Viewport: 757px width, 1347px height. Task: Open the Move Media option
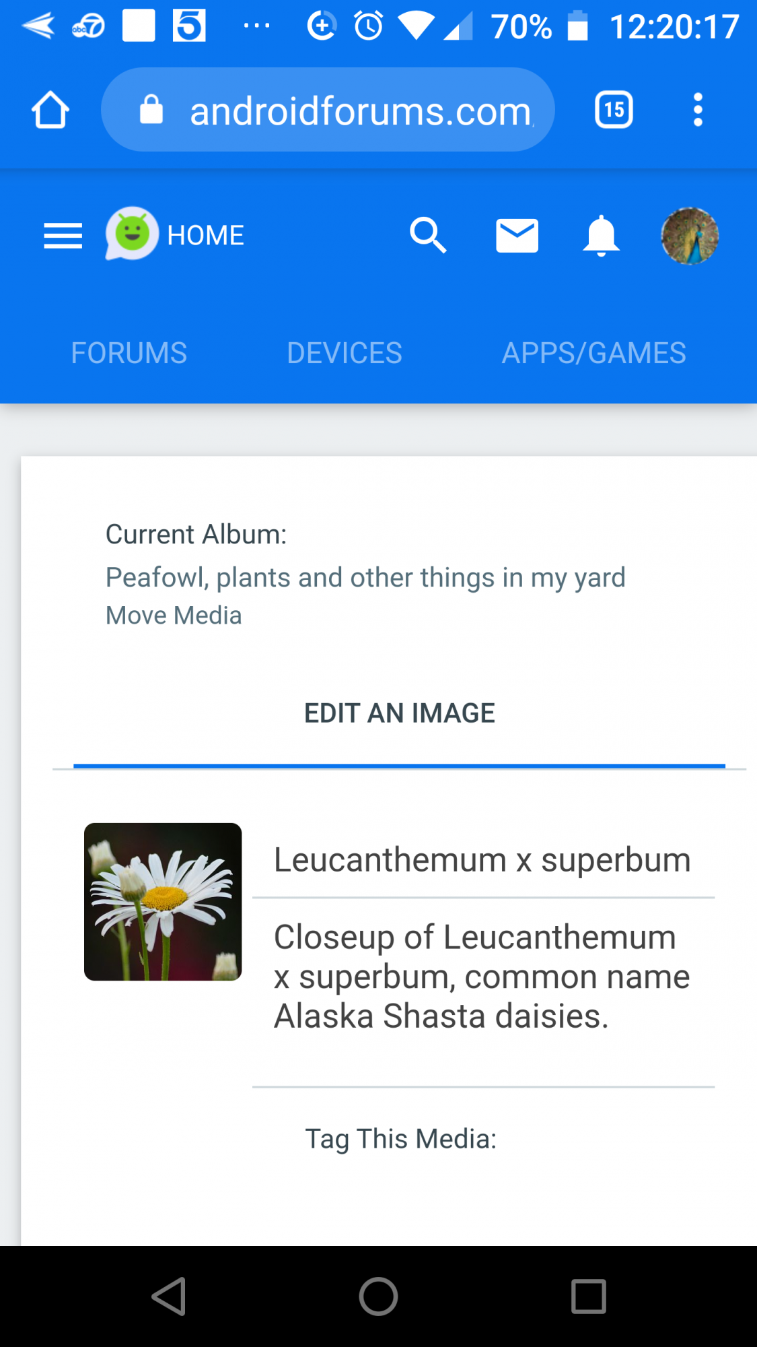[173, 615]
